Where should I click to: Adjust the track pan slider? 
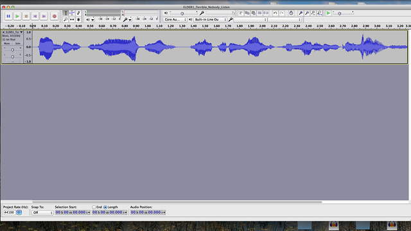click(12, 56)
